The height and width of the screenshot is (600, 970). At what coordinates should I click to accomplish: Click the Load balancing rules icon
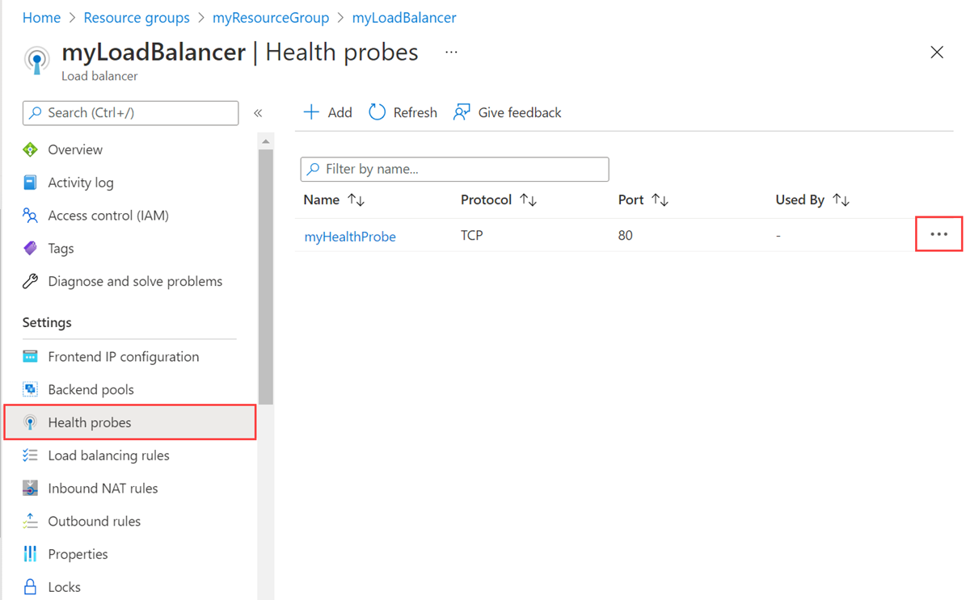coord(30,455)
